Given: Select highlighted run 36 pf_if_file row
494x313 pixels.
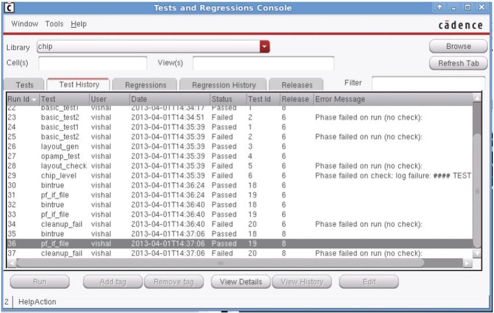Looking at the screenshot, I should coord(239,243).
